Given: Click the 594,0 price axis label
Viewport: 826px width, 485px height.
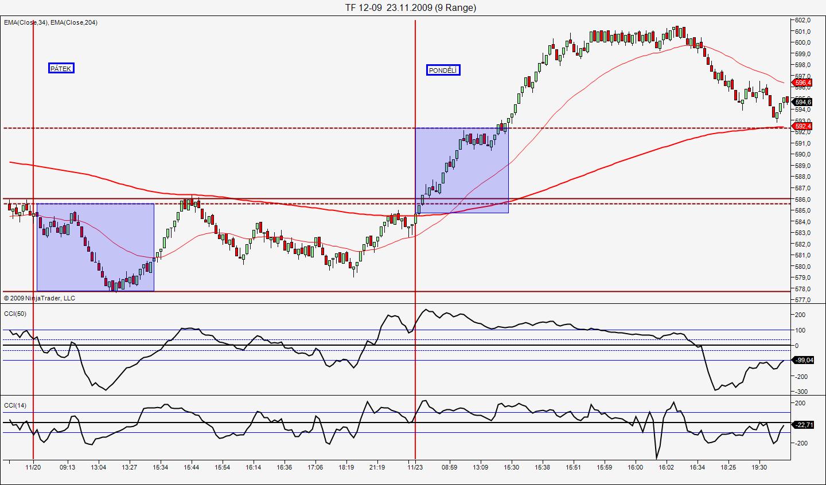Looking at the screenshot, I should 802,109.
